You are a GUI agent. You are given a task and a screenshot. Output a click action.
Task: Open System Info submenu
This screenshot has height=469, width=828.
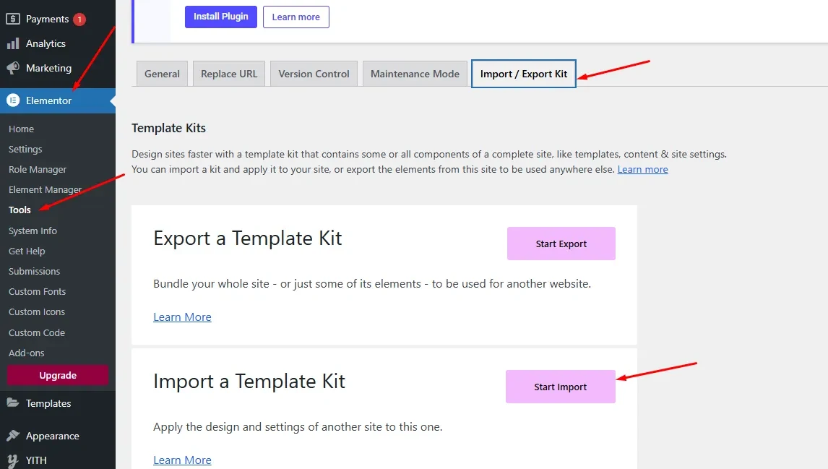(x=33, y=231)
